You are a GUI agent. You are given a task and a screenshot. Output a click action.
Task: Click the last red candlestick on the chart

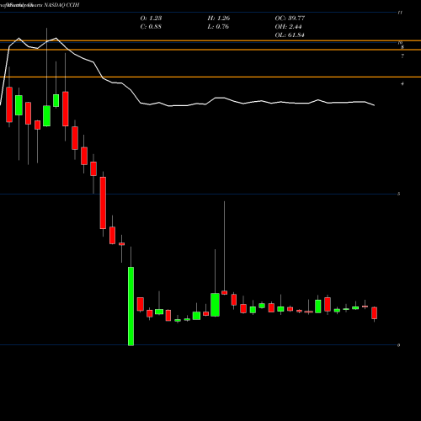click(374, 313)
